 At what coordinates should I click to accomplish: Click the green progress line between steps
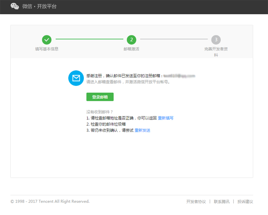[89, 39]
